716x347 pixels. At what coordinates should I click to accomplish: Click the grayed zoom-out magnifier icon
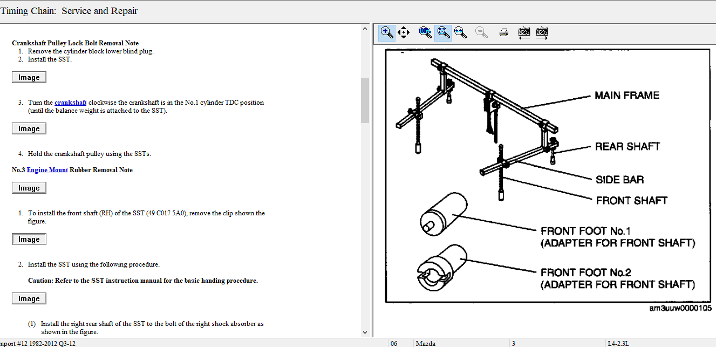[481, 32]
